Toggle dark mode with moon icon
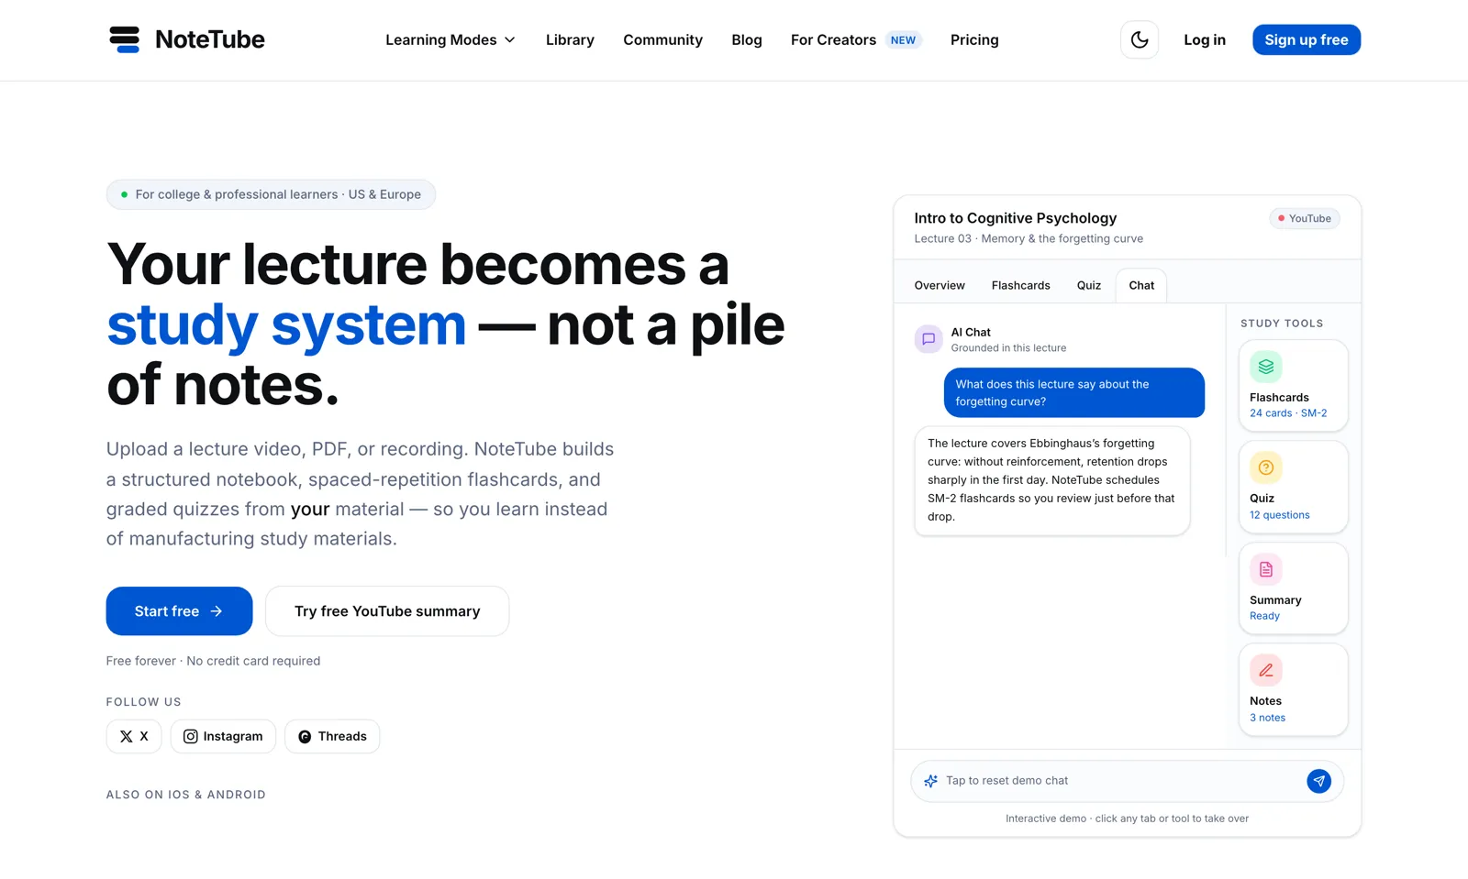 [x=1140, y=39]
